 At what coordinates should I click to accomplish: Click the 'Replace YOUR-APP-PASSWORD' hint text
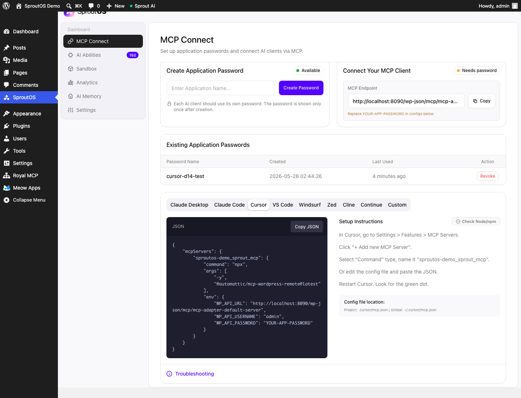391,114
